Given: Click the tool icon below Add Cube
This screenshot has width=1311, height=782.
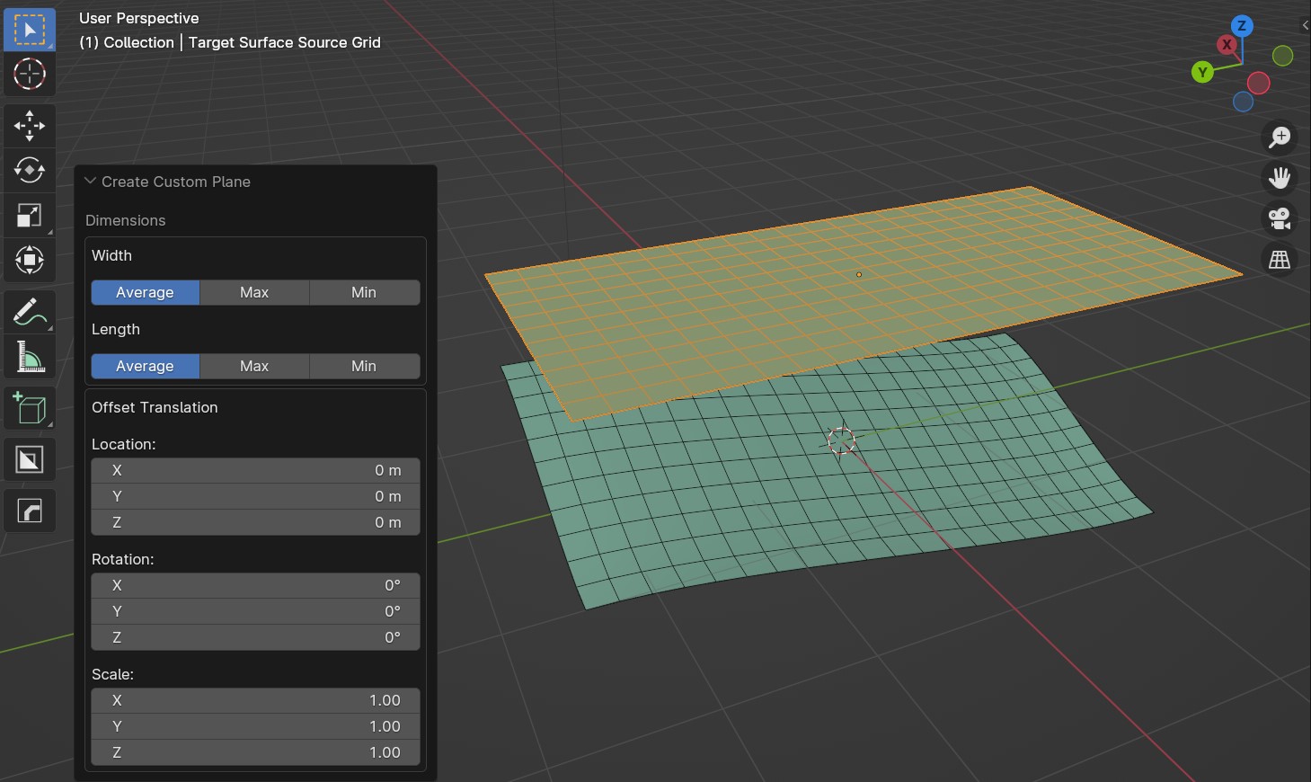Looking at the screenshot, I should click(x=30, y=460).
